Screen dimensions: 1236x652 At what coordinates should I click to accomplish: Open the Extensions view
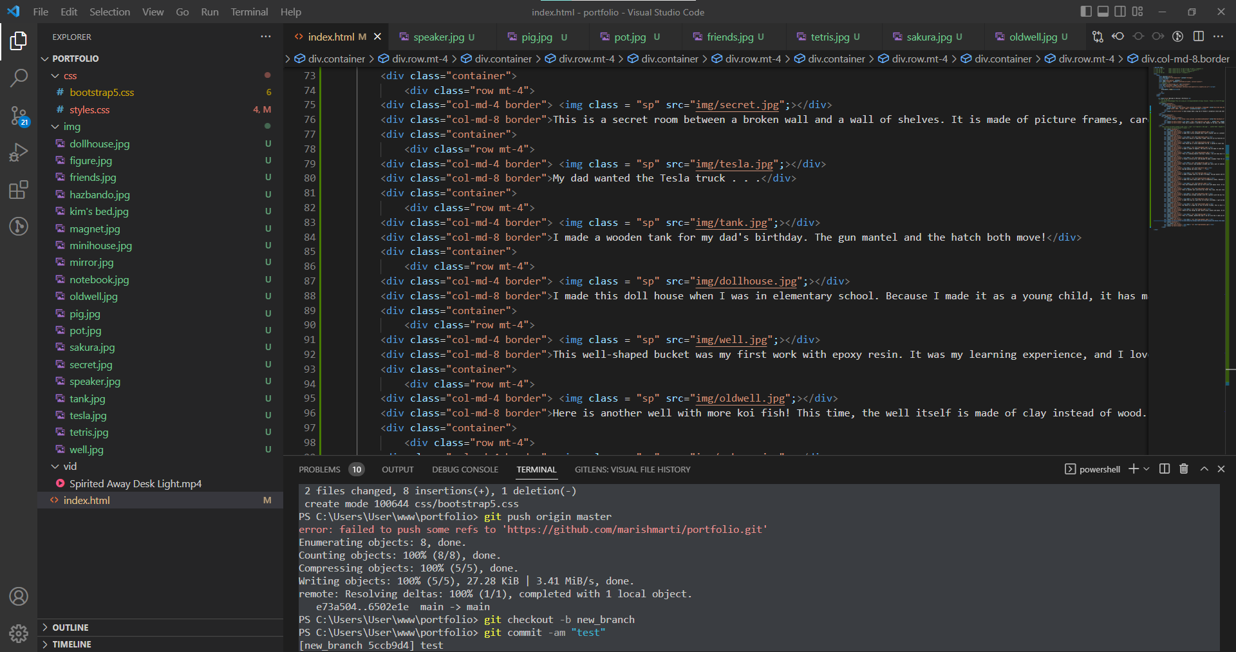click(x=19, y=190)
